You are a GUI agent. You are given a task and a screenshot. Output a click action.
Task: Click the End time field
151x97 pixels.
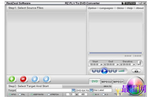click(x=112, y=64)
